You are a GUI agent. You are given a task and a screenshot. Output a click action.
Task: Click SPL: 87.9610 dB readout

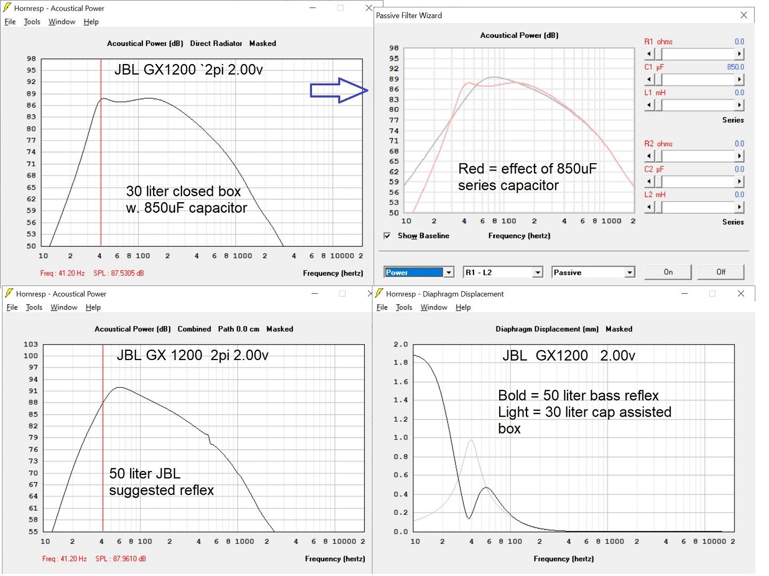click(x=121, y=559)
